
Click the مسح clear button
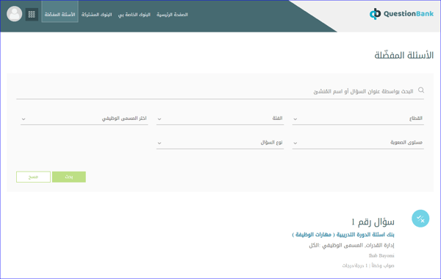pos(34,177)
